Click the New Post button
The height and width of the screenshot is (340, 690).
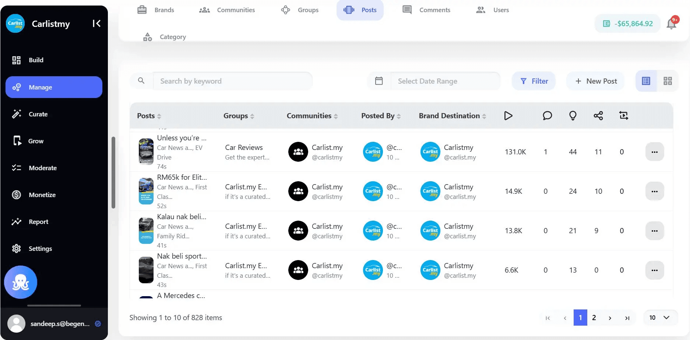(596, 81)
